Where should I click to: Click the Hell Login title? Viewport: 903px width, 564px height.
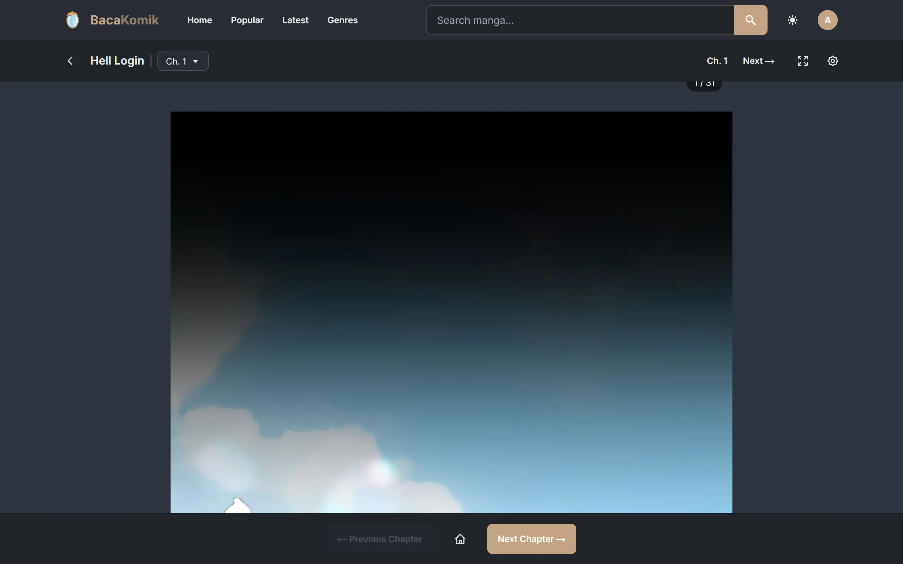point(117,61)
